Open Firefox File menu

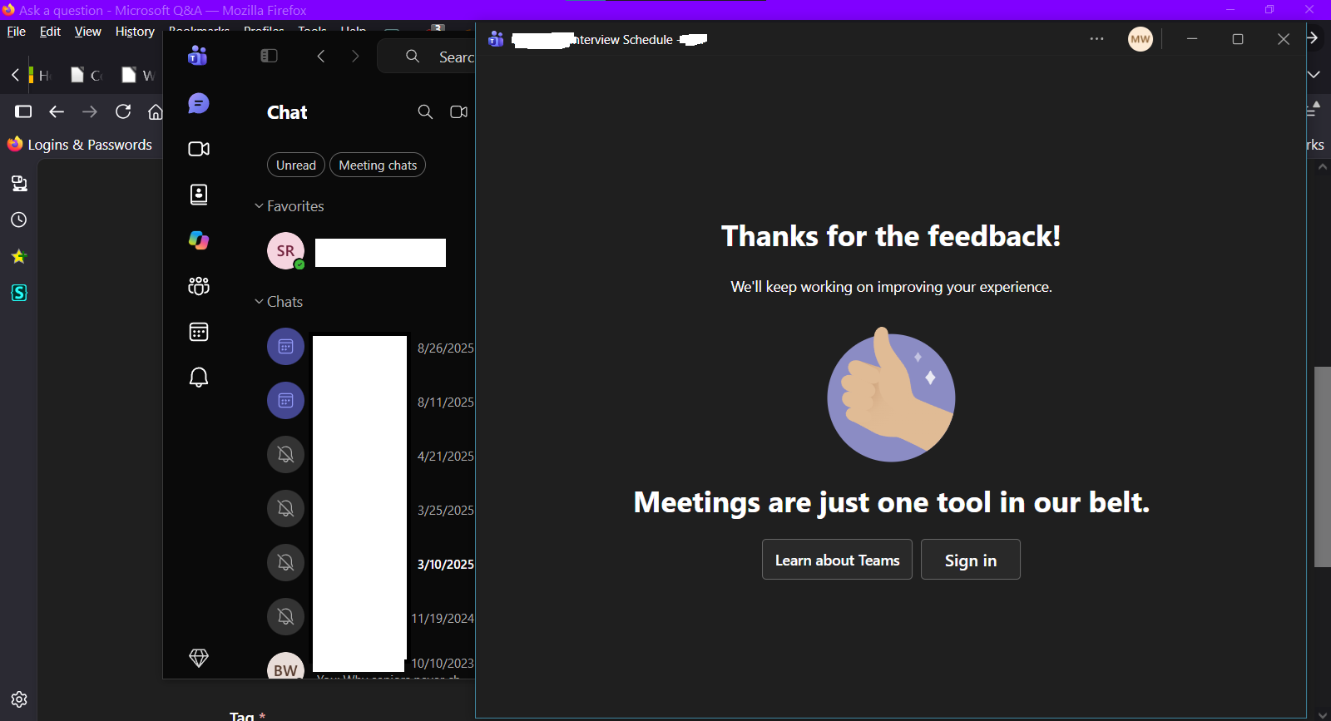[17, 32]
